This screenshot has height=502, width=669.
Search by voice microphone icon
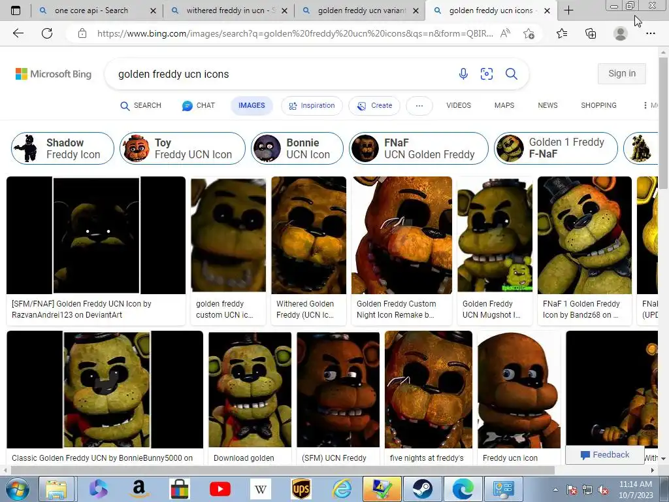pyautogui.click(x=463, y=74)
